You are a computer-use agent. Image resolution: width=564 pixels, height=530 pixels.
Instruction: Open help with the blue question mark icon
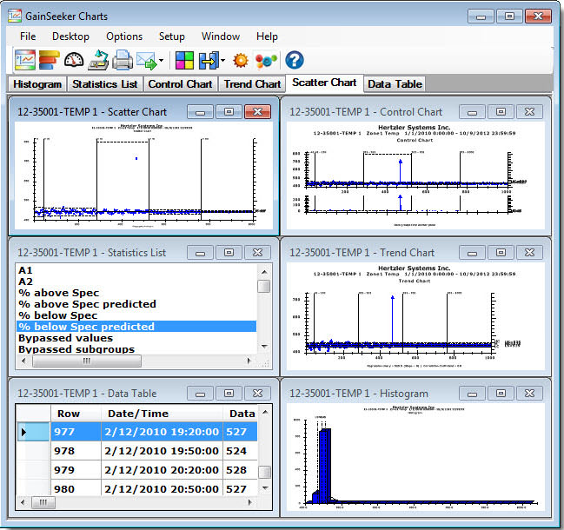click(x=295, y=61)
